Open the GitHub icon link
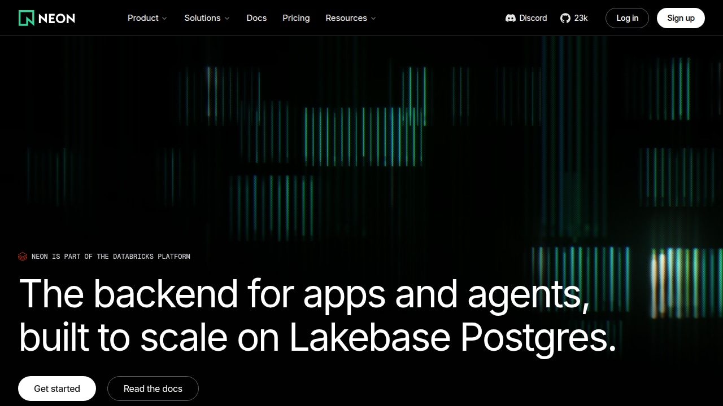Viewport: 723px width, 406px height. point(565,18)
